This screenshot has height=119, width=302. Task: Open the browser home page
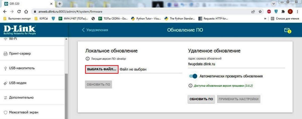(x=26, y=12)
